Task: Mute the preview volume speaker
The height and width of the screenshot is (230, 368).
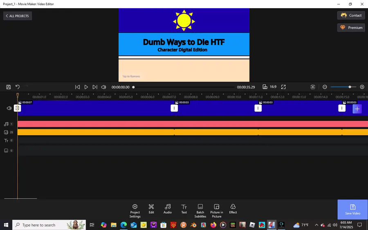Action: 103,87
